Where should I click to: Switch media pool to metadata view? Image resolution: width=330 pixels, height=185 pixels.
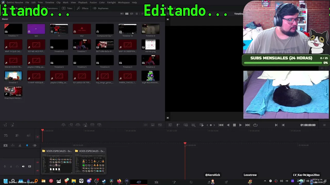click(x=122, y=14)
